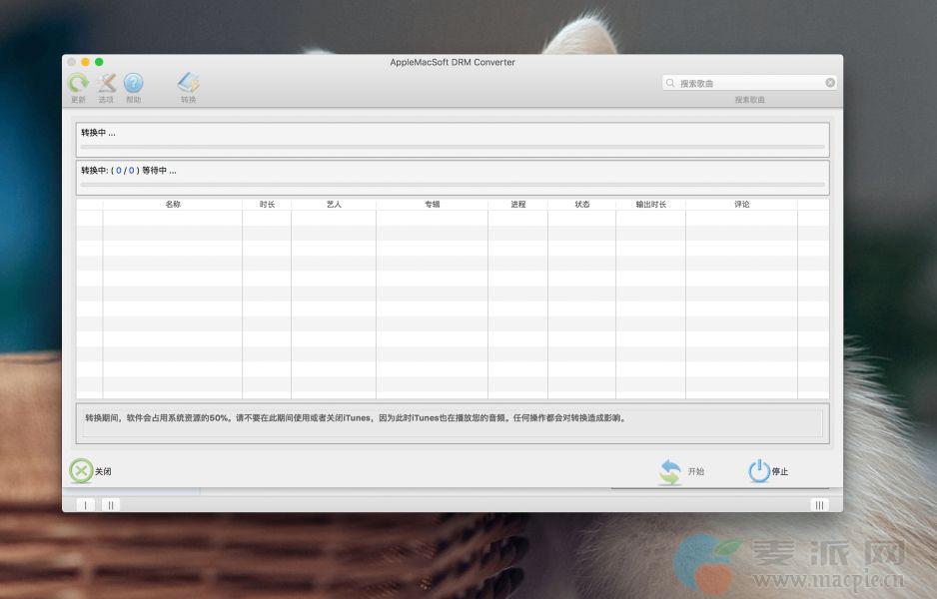Click the 输出时长 (Output Duration) column header
Viewport: 937px width, 599px height.
650,205
